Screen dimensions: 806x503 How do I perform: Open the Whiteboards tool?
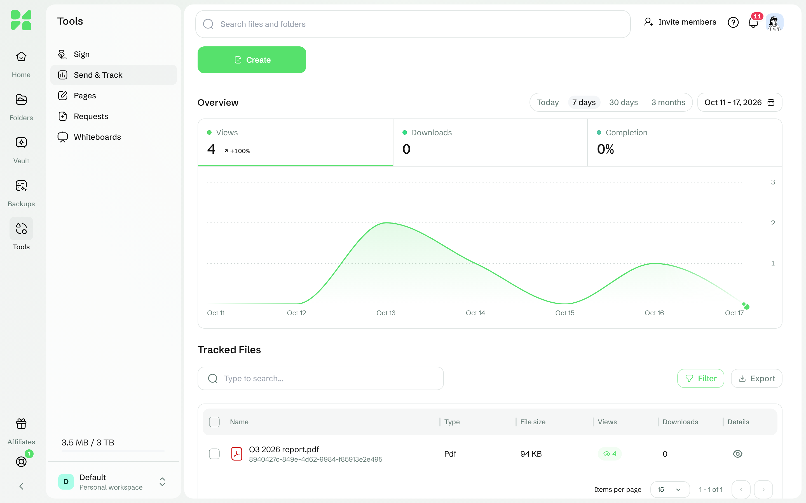(114, 137)
